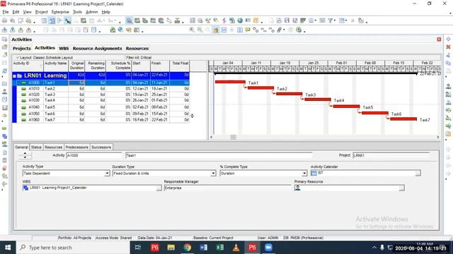Switch to top Resources tab beside Resource Assignments
Image resolution: width=453 pixels, height=254 pixels.
[x=137, y=49]
